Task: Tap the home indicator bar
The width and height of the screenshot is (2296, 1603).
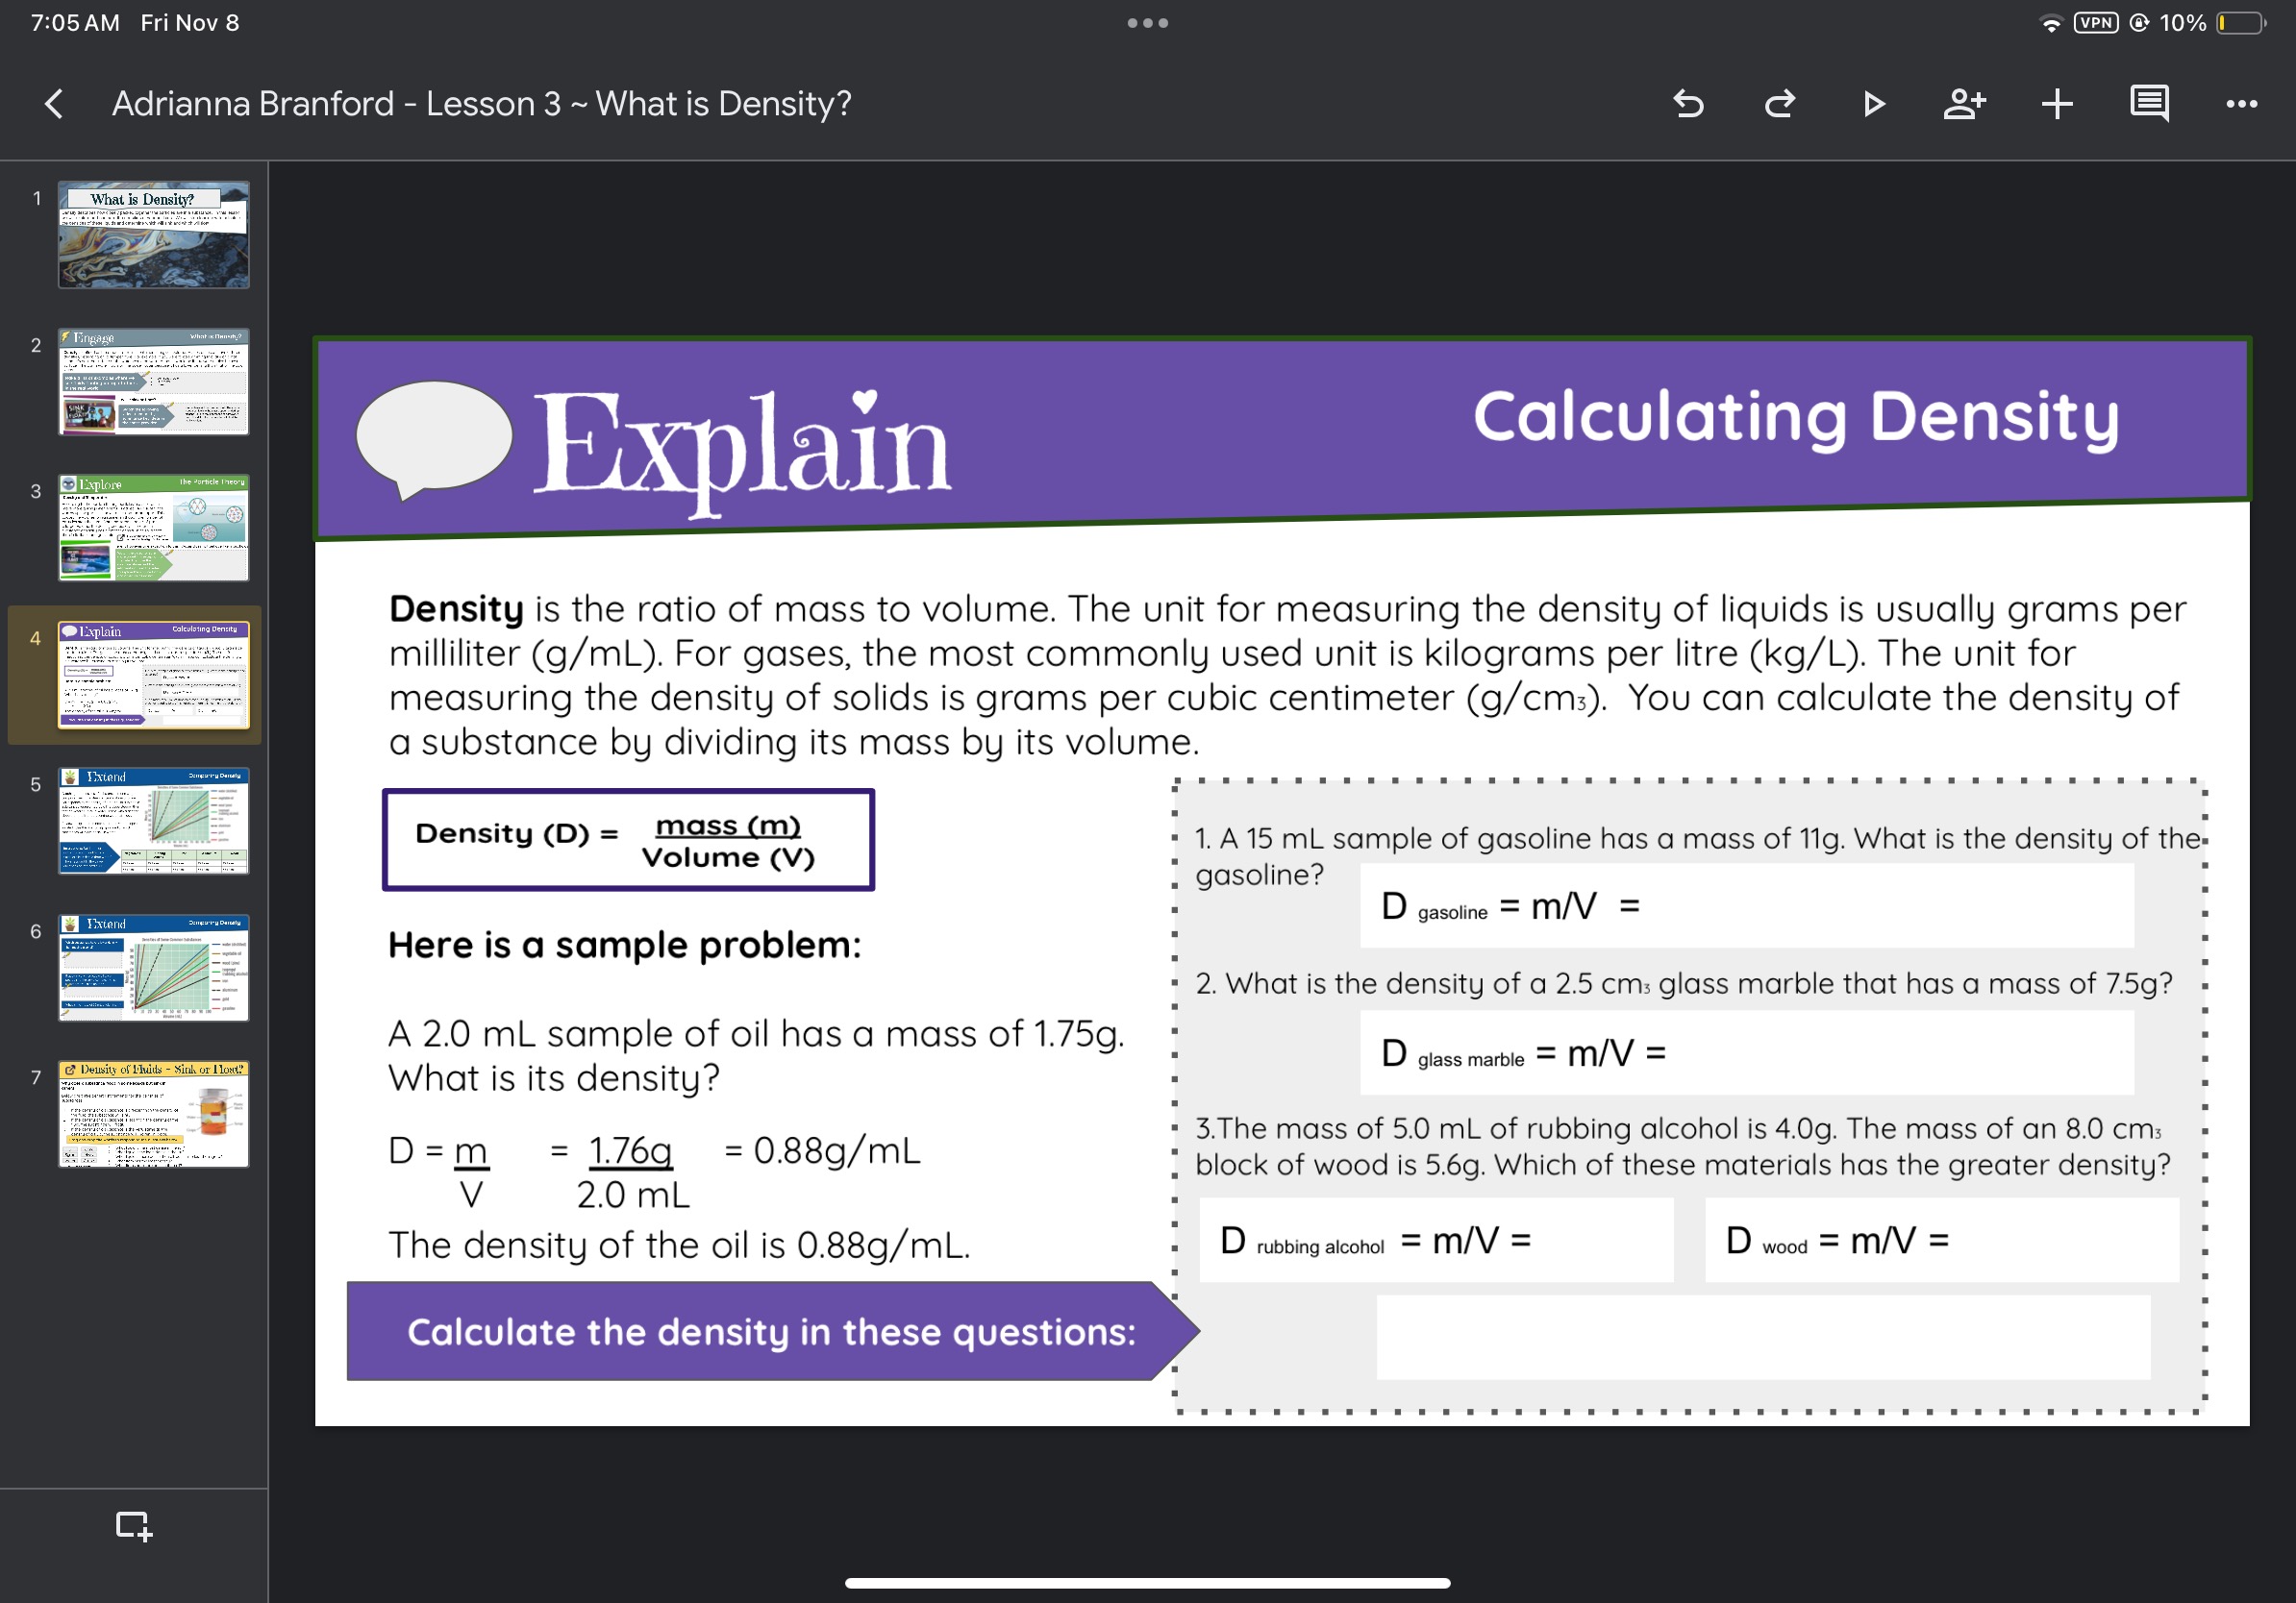Action: (1148, 1583)
